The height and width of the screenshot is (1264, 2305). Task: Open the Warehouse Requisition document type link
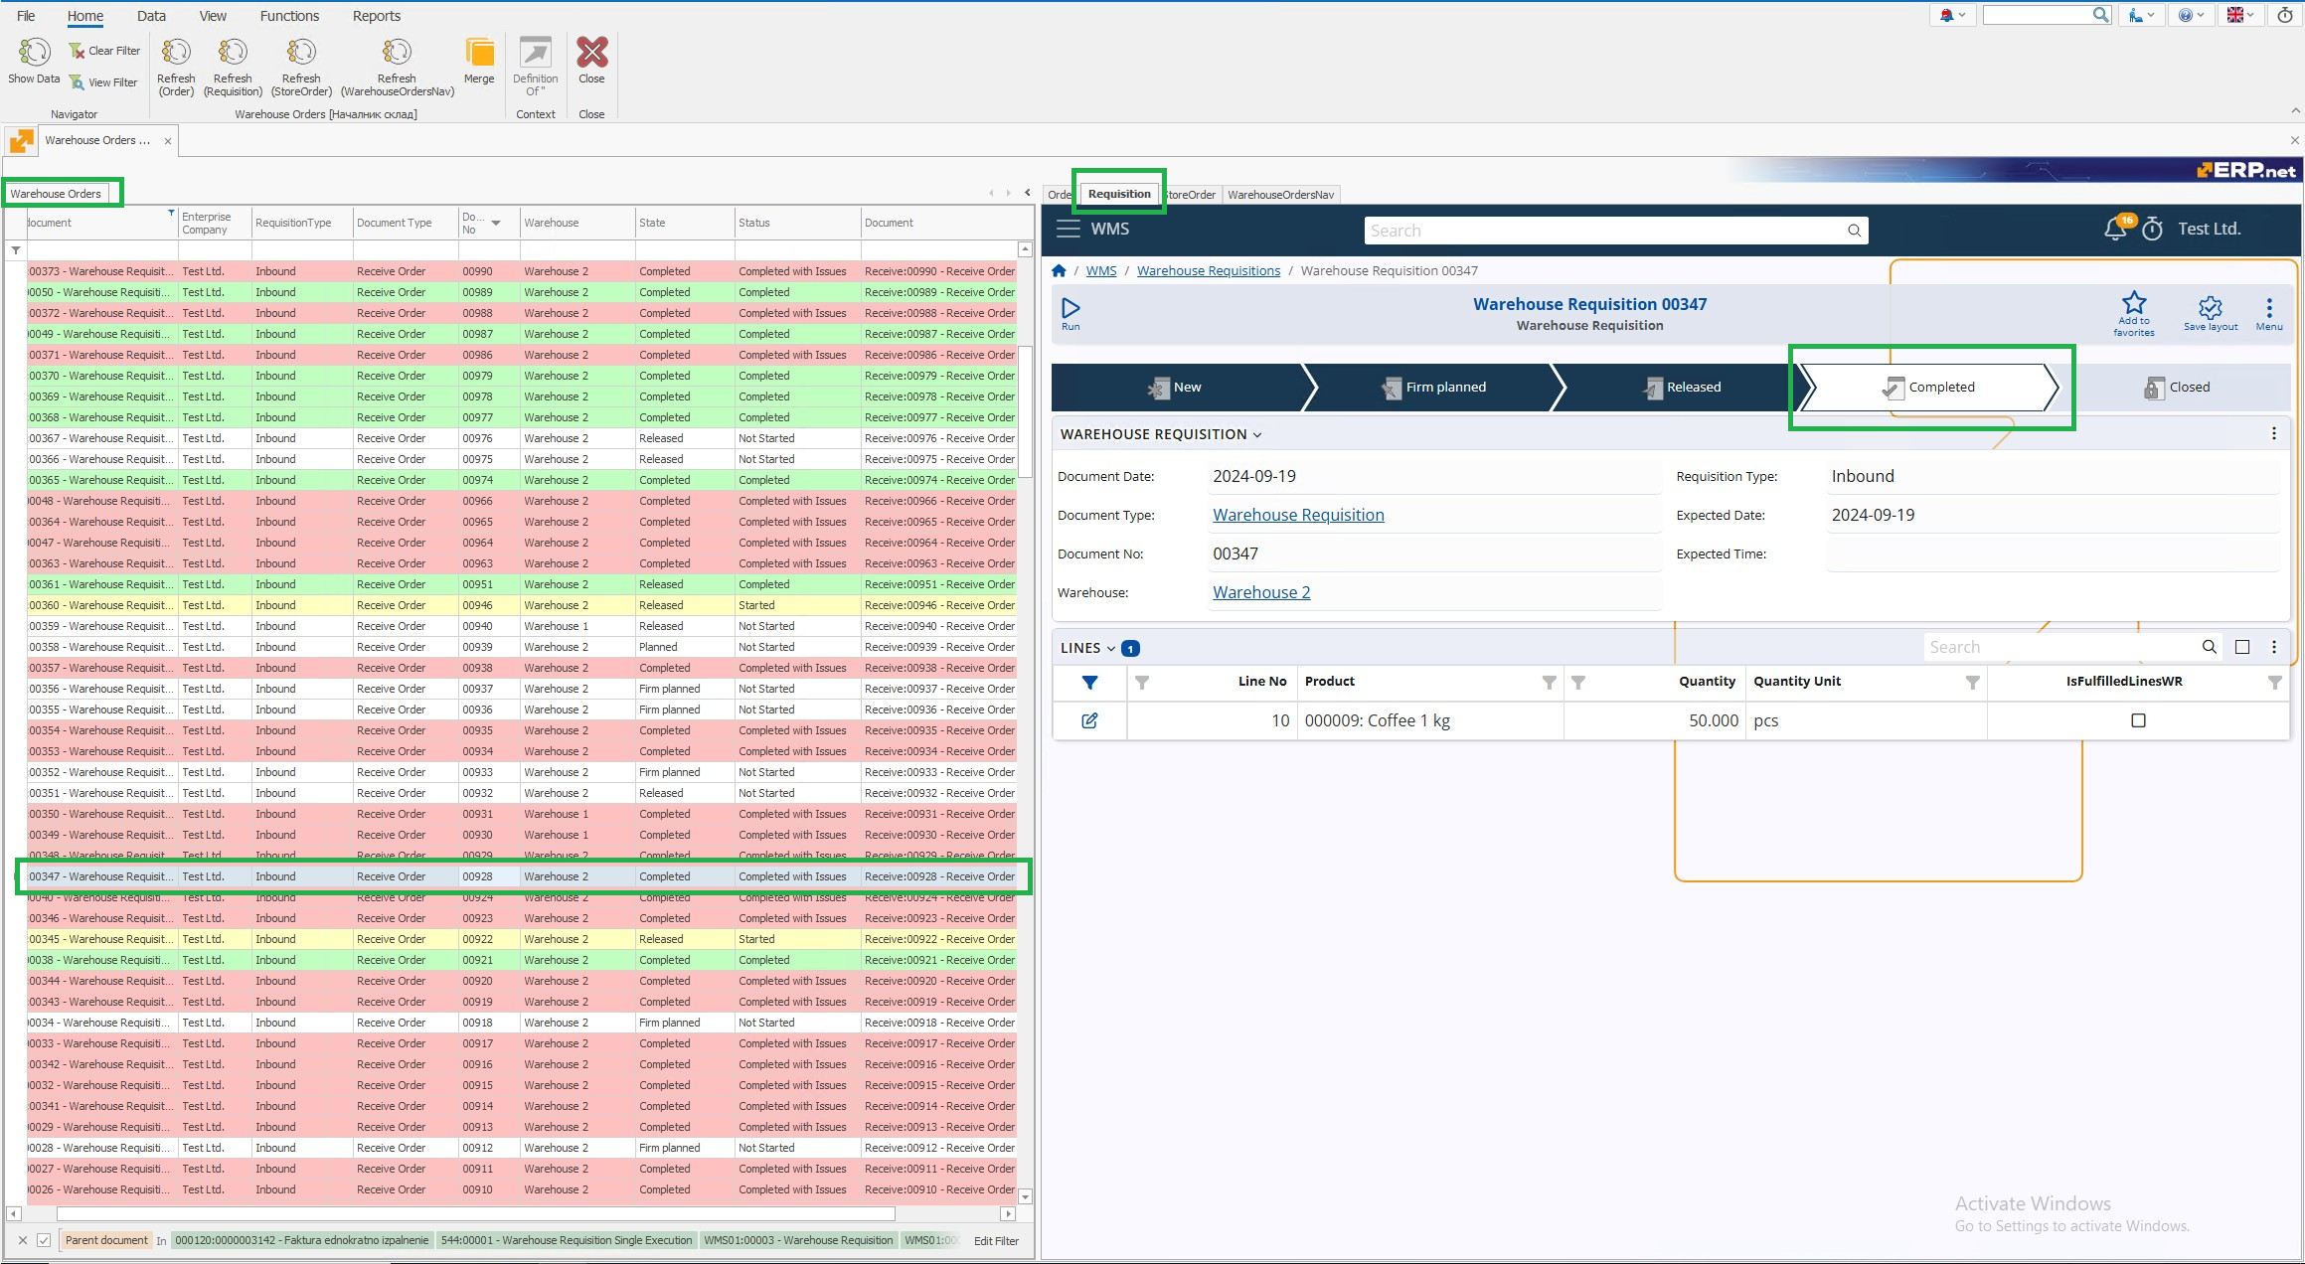pyautogui.click(x=1298, y=515)
